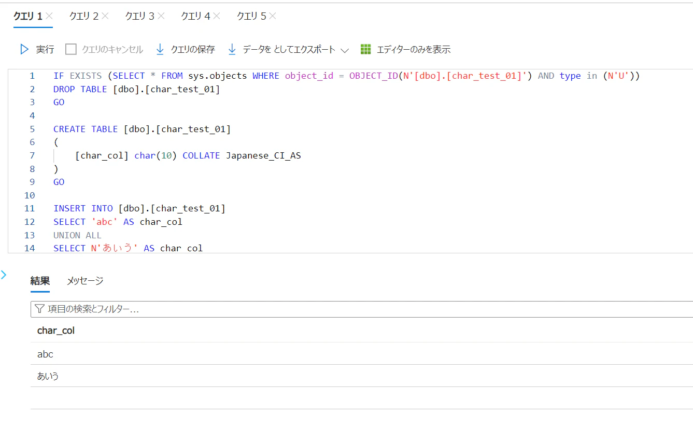Click the 実行 run label

coord(45,50)
